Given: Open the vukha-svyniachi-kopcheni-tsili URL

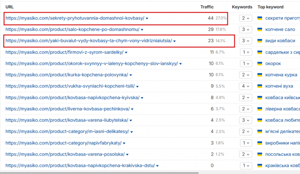Looking at the screenshot, I should coord(70,86).
